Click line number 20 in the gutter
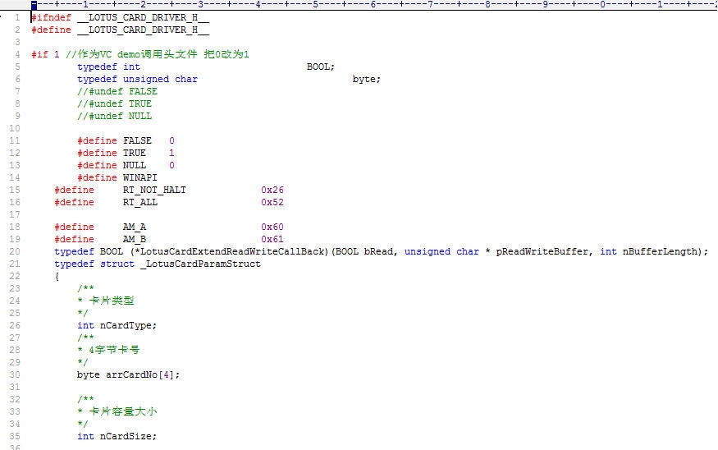718x450 pixels. (x=14, y=251)
